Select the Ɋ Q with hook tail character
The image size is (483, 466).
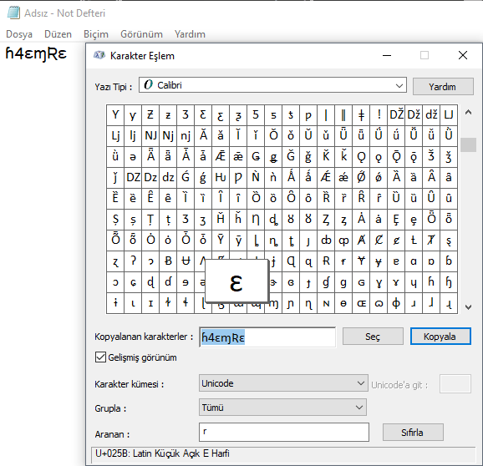291,261
